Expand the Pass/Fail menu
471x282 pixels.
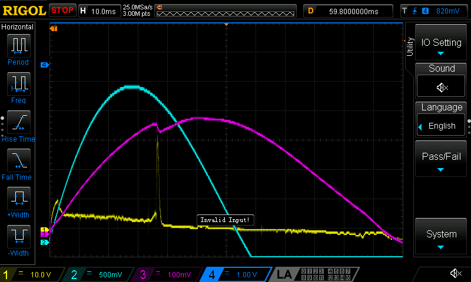pos(442,159)
